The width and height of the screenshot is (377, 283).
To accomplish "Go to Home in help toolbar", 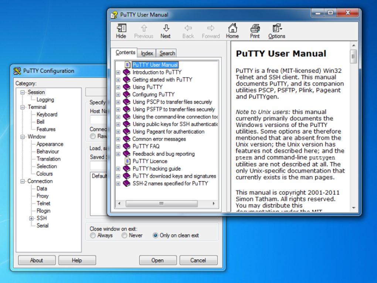I will [x=232, y=31].
